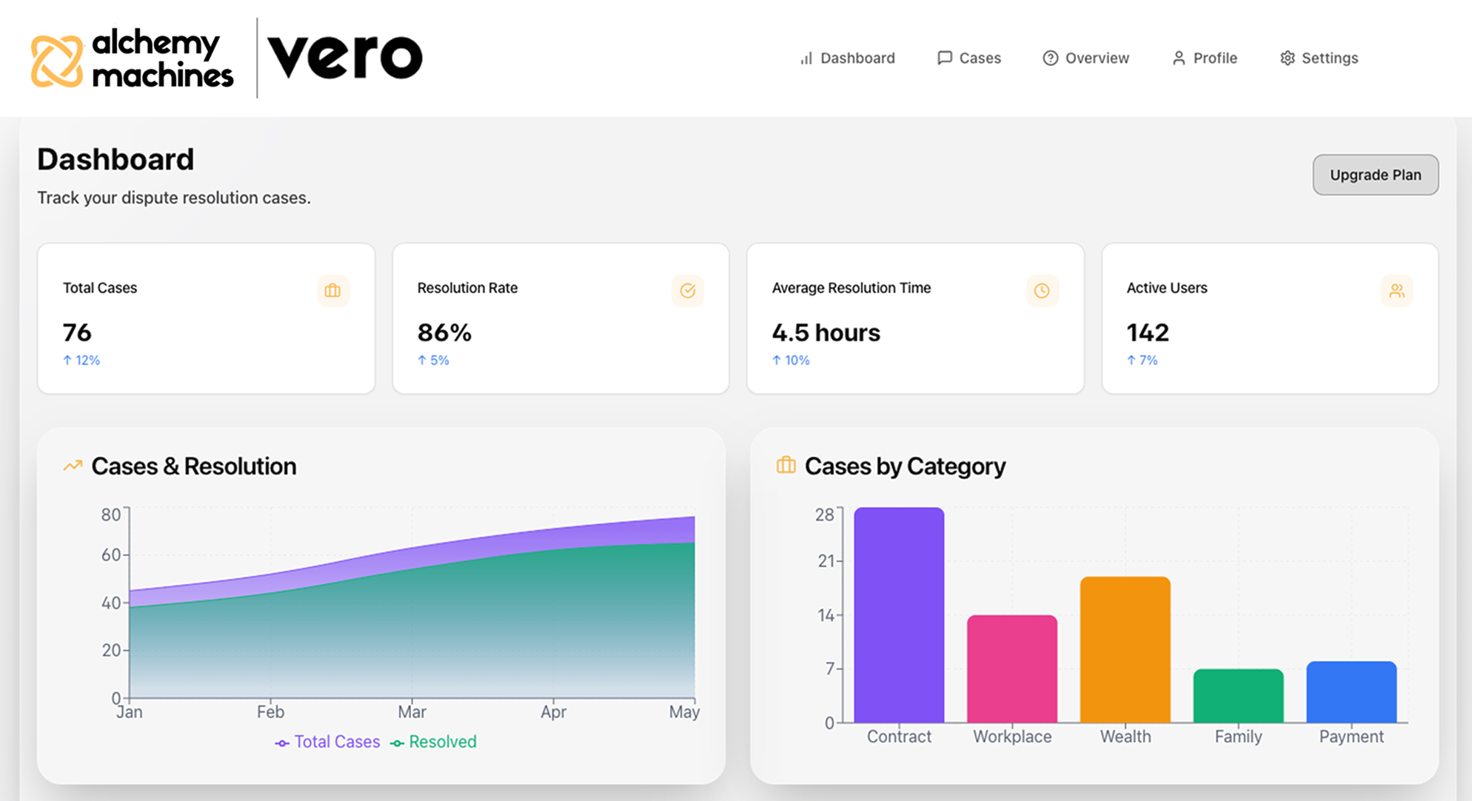Click the Wealth category bar

1125,651
